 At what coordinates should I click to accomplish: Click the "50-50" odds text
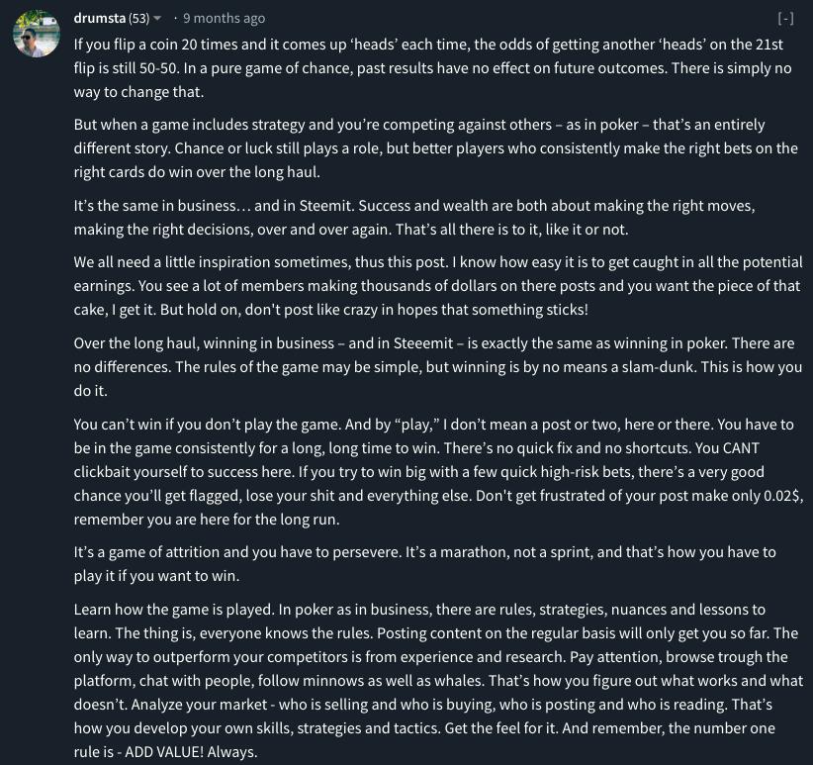158,68
